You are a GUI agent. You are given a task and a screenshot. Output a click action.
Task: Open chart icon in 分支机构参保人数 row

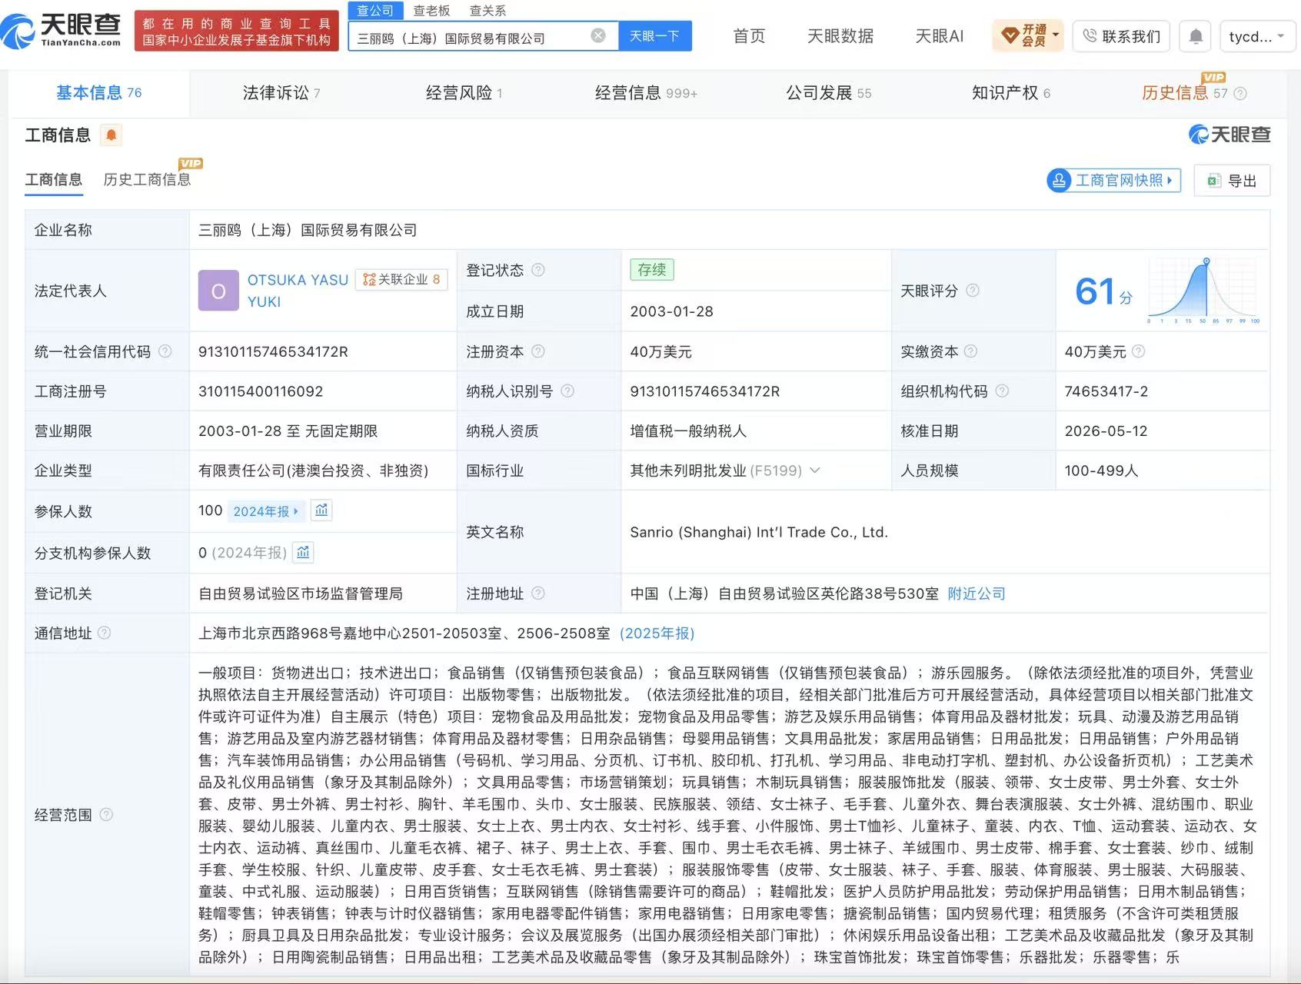[x=303, y=552]
